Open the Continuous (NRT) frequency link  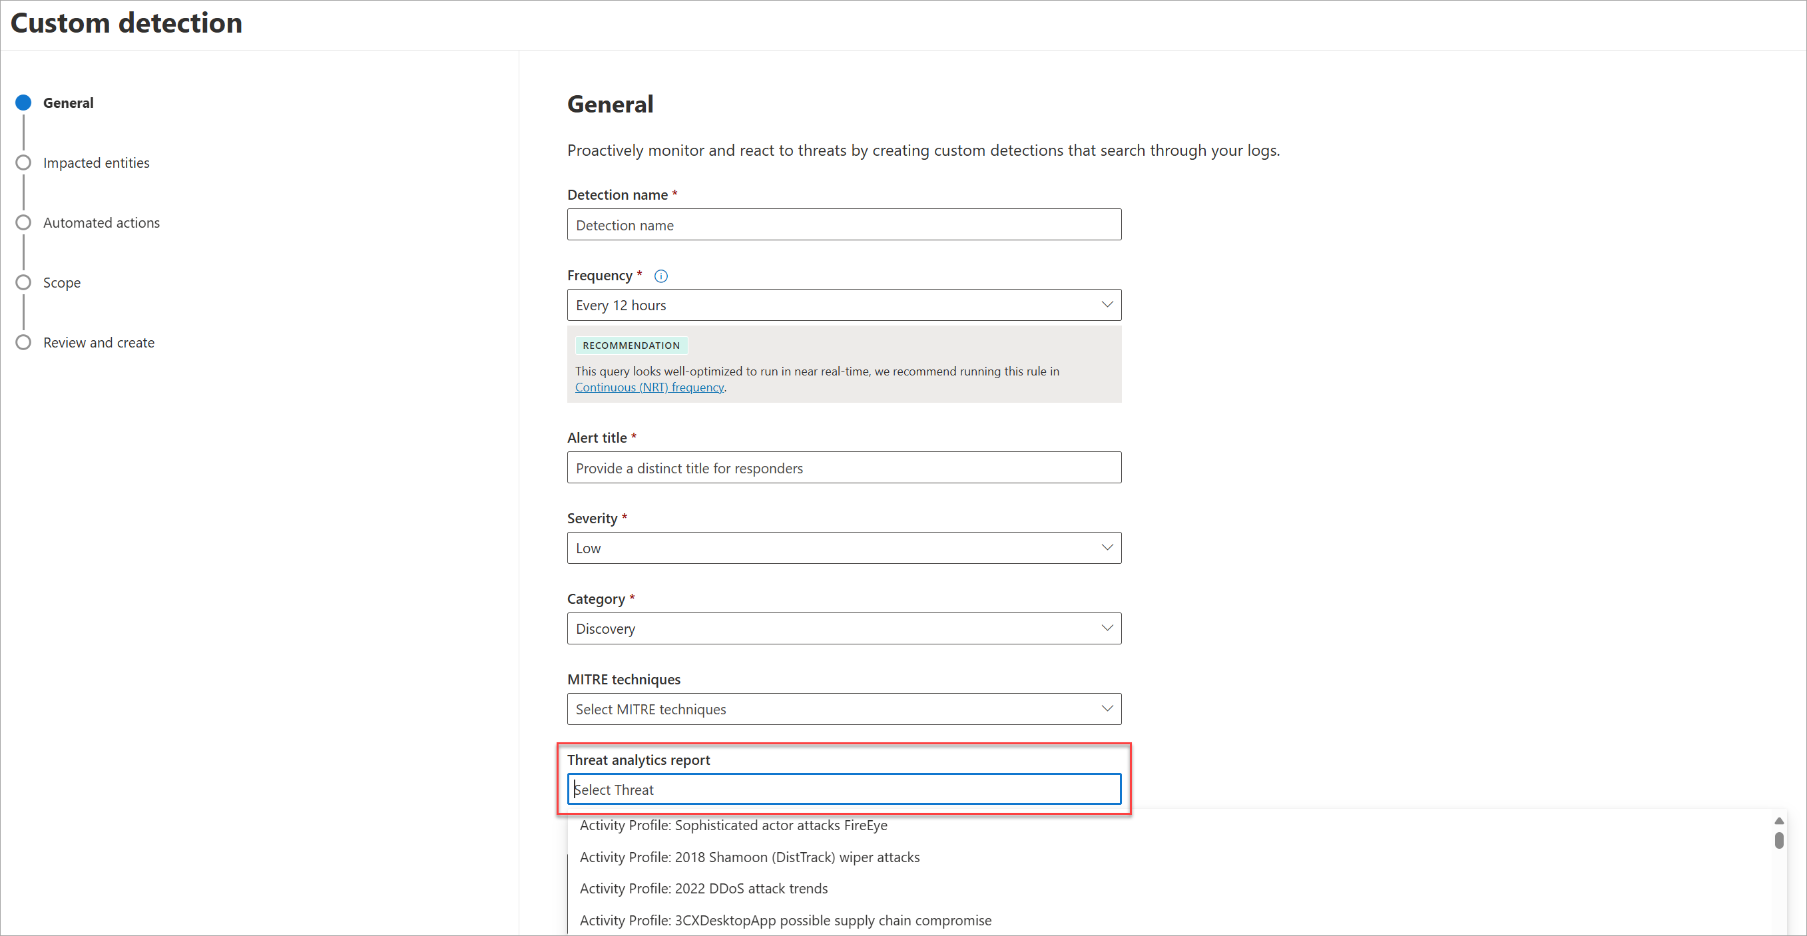pyautogui.click(x=649, y=387)
